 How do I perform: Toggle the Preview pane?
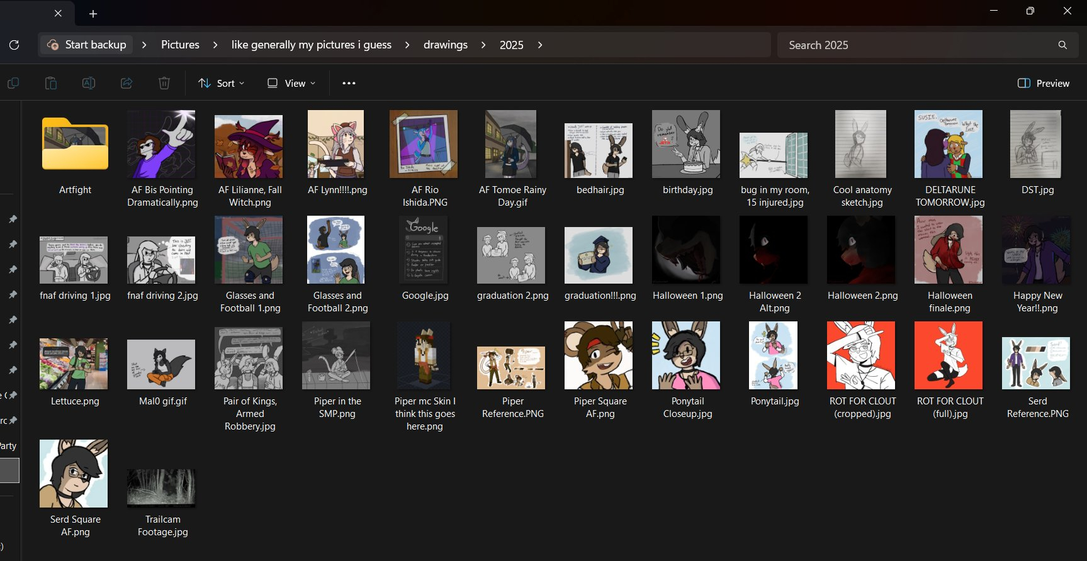point(1043,83)
